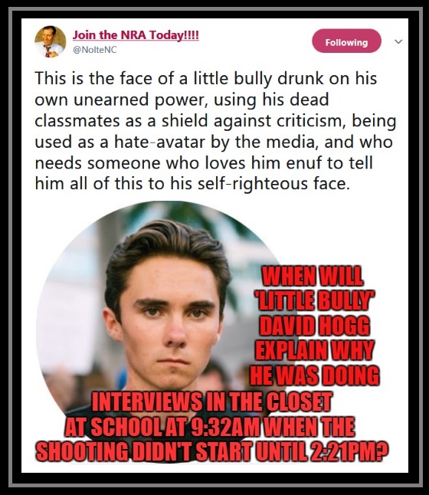This screenshot has height=495, width=429.
Task: Click the phrase 'self-righteous face' in the tweet
Action: coord(273,184)
